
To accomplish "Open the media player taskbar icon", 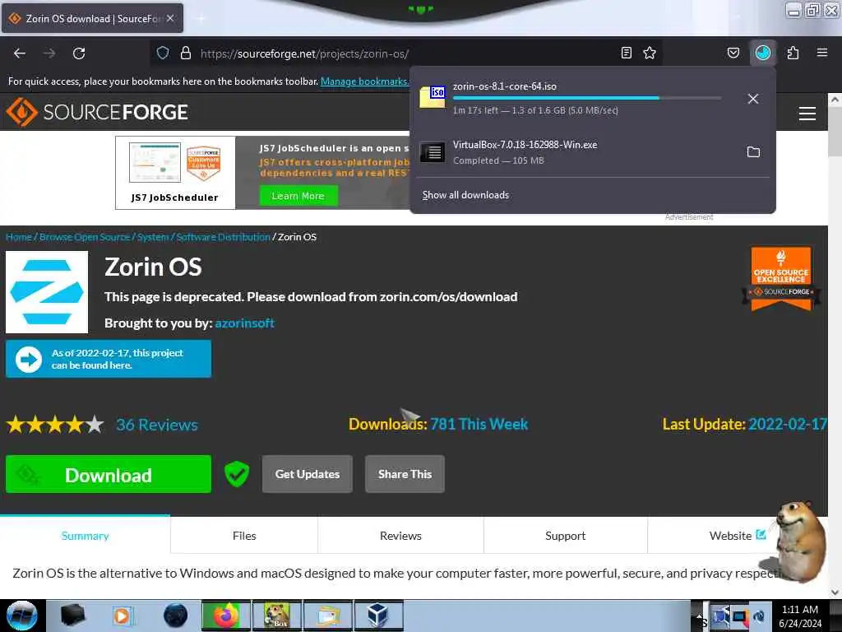I will click(122, 616).
